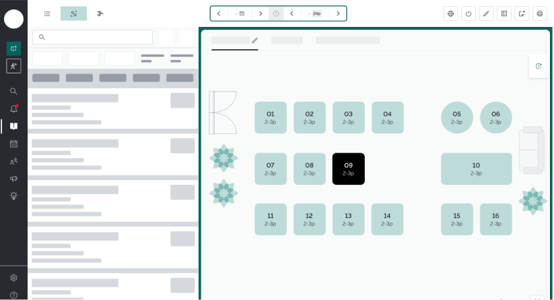The image size is (554, 300).
Task: Select table 08 on floor plan
Action: [x=310, y=169]
